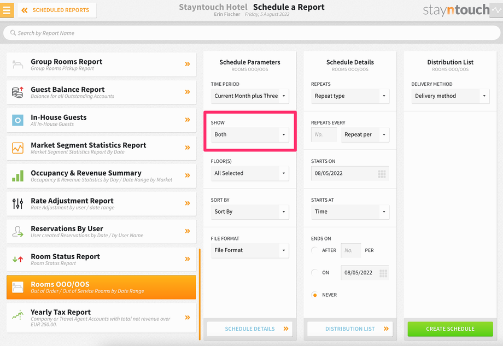Click the Yearly Tax Report graph icon
503x346 pixels.
point(17,315)
